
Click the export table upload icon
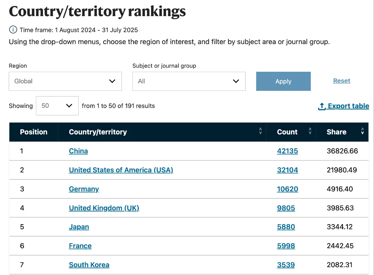[322, 106]
